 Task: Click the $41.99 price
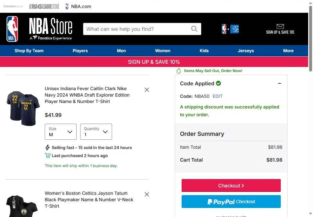[x=53, y=115]
